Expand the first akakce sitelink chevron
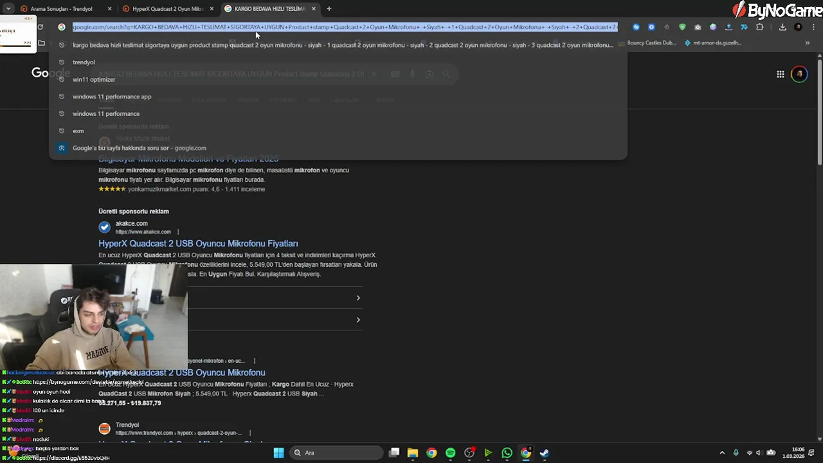 point(358,298)
